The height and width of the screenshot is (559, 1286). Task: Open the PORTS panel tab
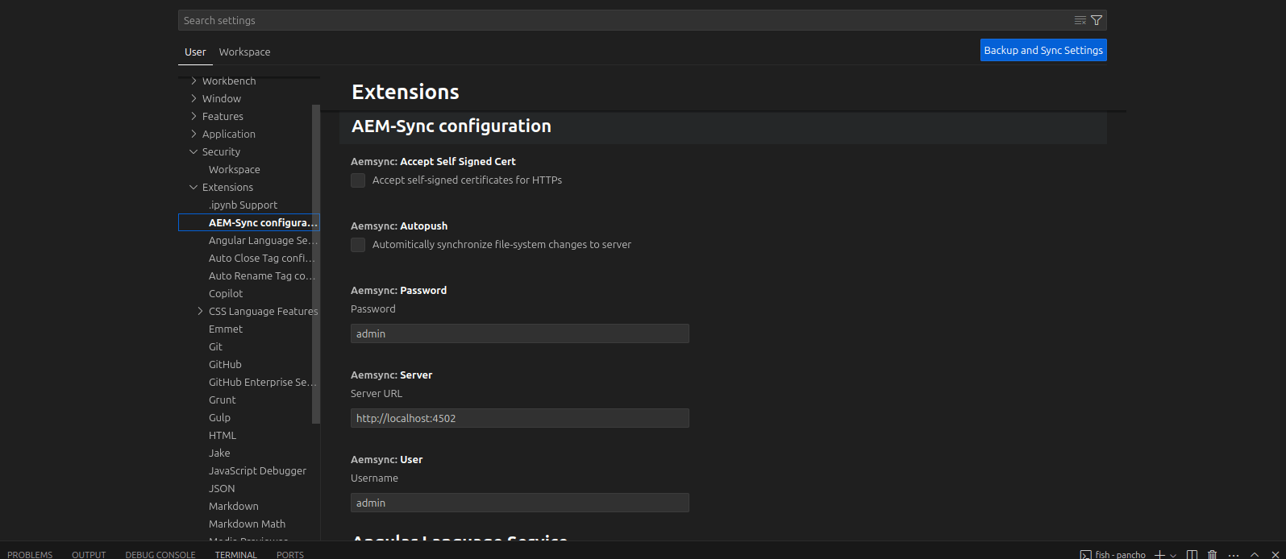(290, 555)
